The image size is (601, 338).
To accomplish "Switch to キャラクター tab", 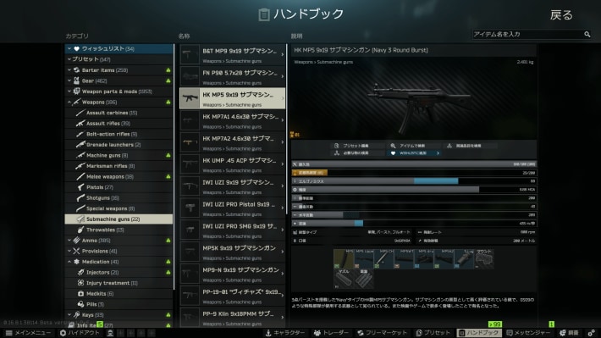I will click(x=285, y=333).
